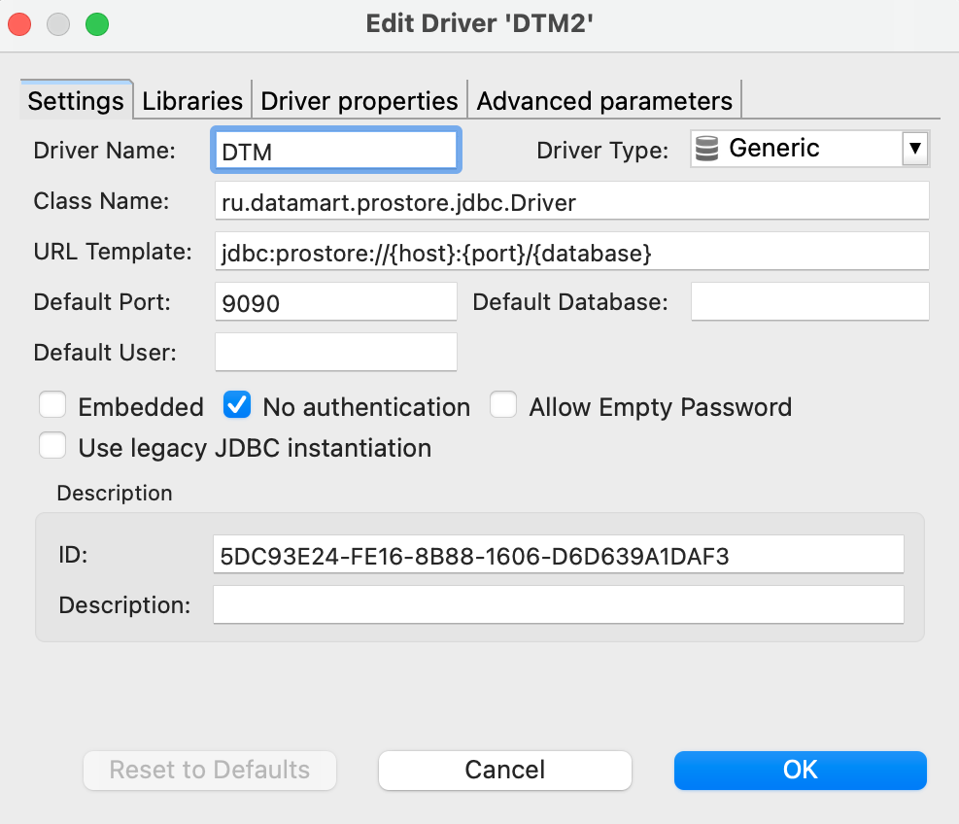The height and width of the screenshot is (824, 959).
Task: Enable the Embedded checkbox
Action: 52,405
